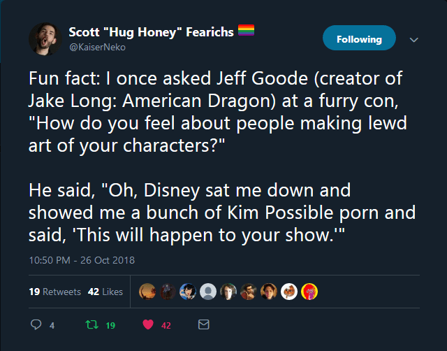Unlike the tweet via the pink heart
The image size is (447, 351).
tap(148, 325)
